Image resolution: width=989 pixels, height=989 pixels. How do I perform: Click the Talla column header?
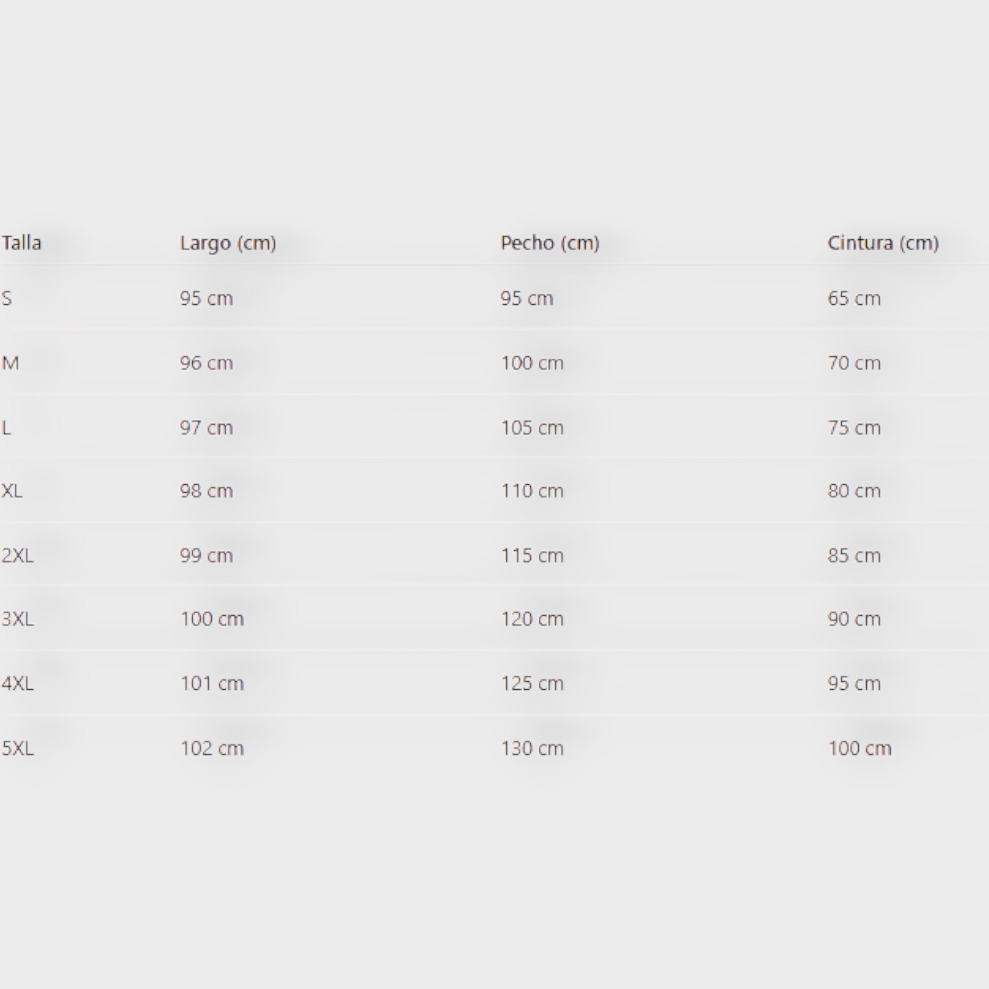point(21,243)
